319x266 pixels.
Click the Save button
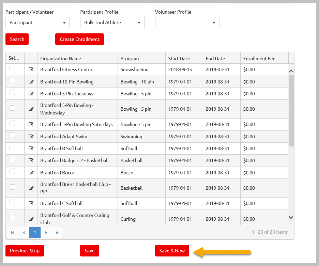(90, 251)
